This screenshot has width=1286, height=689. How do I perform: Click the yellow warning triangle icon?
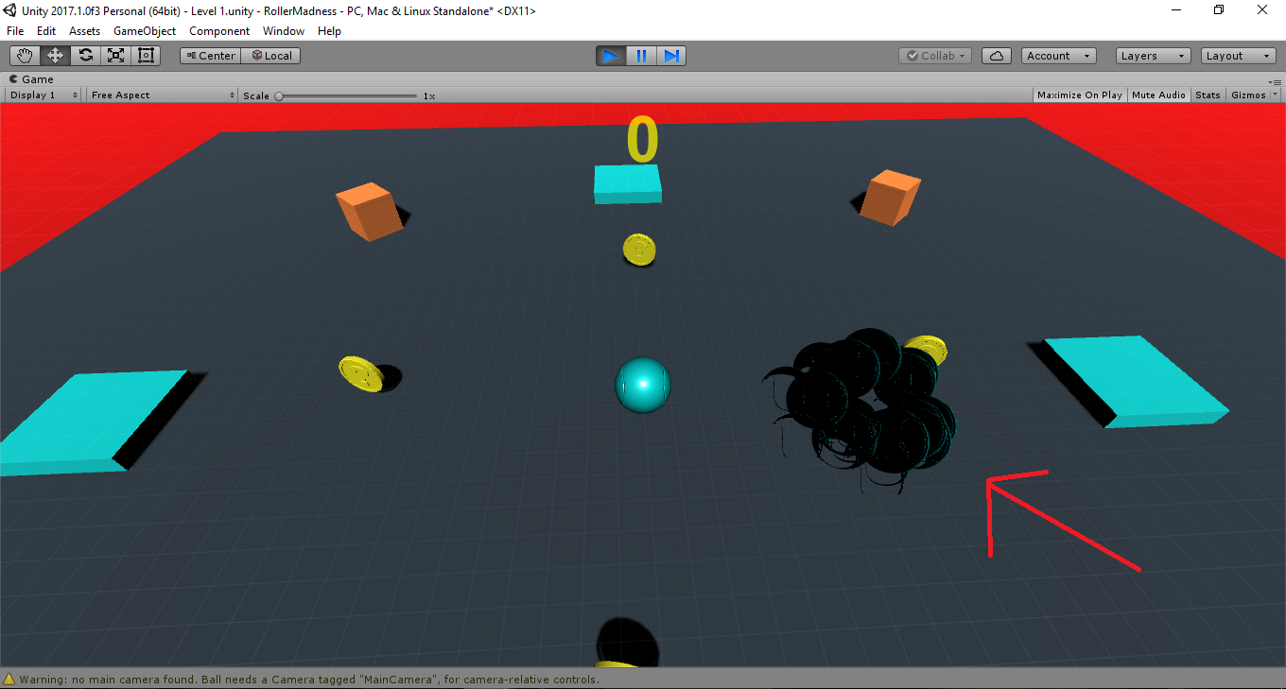pos(9,680)
